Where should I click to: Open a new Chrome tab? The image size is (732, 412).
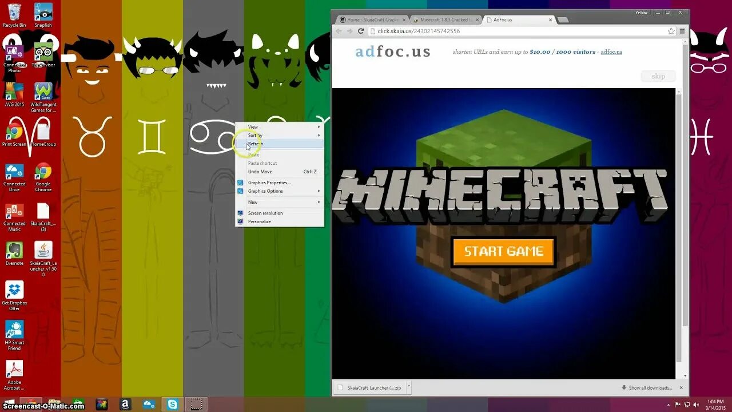click(563, 20)
